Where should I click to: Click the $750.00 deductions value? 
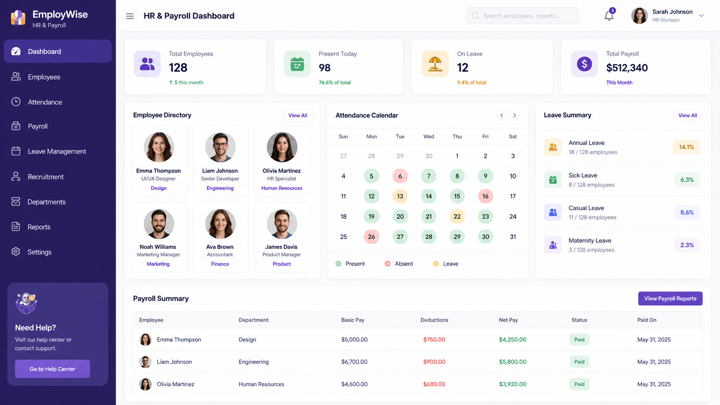434,340
